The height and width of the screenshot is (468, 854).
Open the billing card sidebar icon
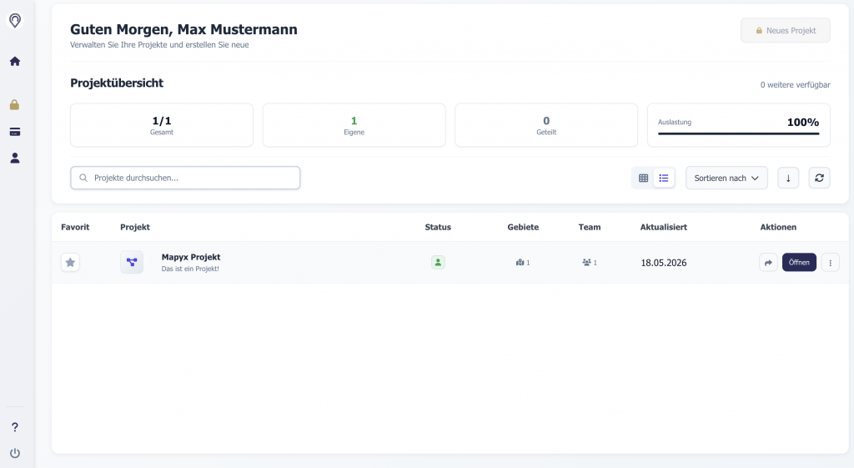pyautogui.click(x=15, y=132)
